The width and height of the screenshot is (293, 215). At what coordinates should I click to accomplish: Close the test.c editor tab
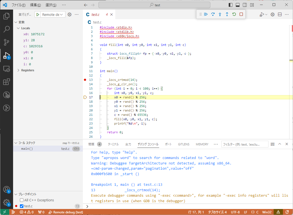point(111,14)
